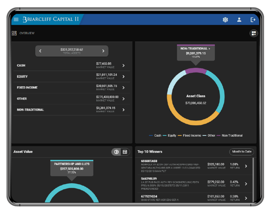The width and height of the screenshot is (270, 212).
Task: Click the $325,180.00 market value
Action: coord(216,164)
